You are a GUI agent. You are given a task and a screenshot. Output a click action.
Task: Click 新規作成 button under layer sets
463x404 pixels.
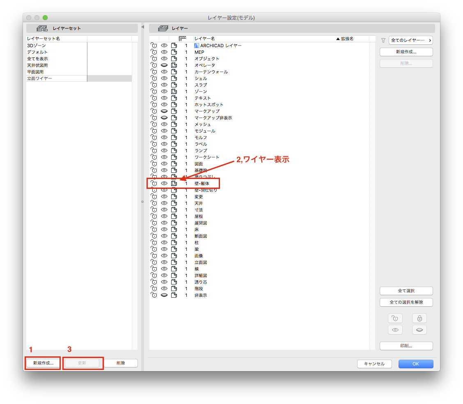pyautogui.click(x=43, y=363)
